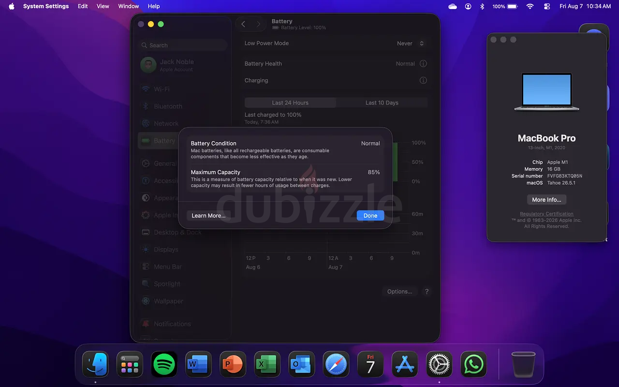619x387 pixels.
Task: Go forward using the right chevron in Settings
Action: pyautogui.click(x=259, y=24)
